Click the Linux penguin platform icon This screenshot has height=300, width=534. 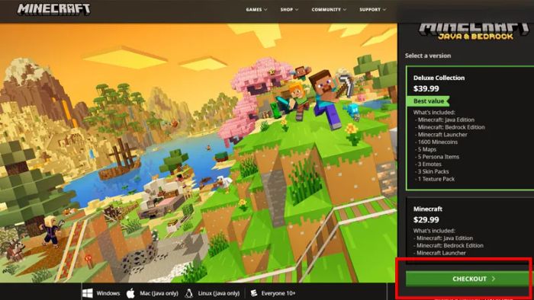pyautogui.click(x=189, y=293)
